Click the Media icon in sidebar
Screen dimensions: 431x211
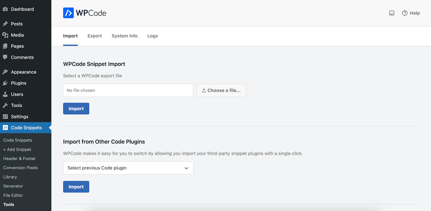click(5, 35)
